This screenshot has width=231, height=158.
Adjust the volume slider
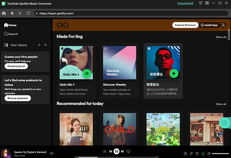(x=220, y=154)
